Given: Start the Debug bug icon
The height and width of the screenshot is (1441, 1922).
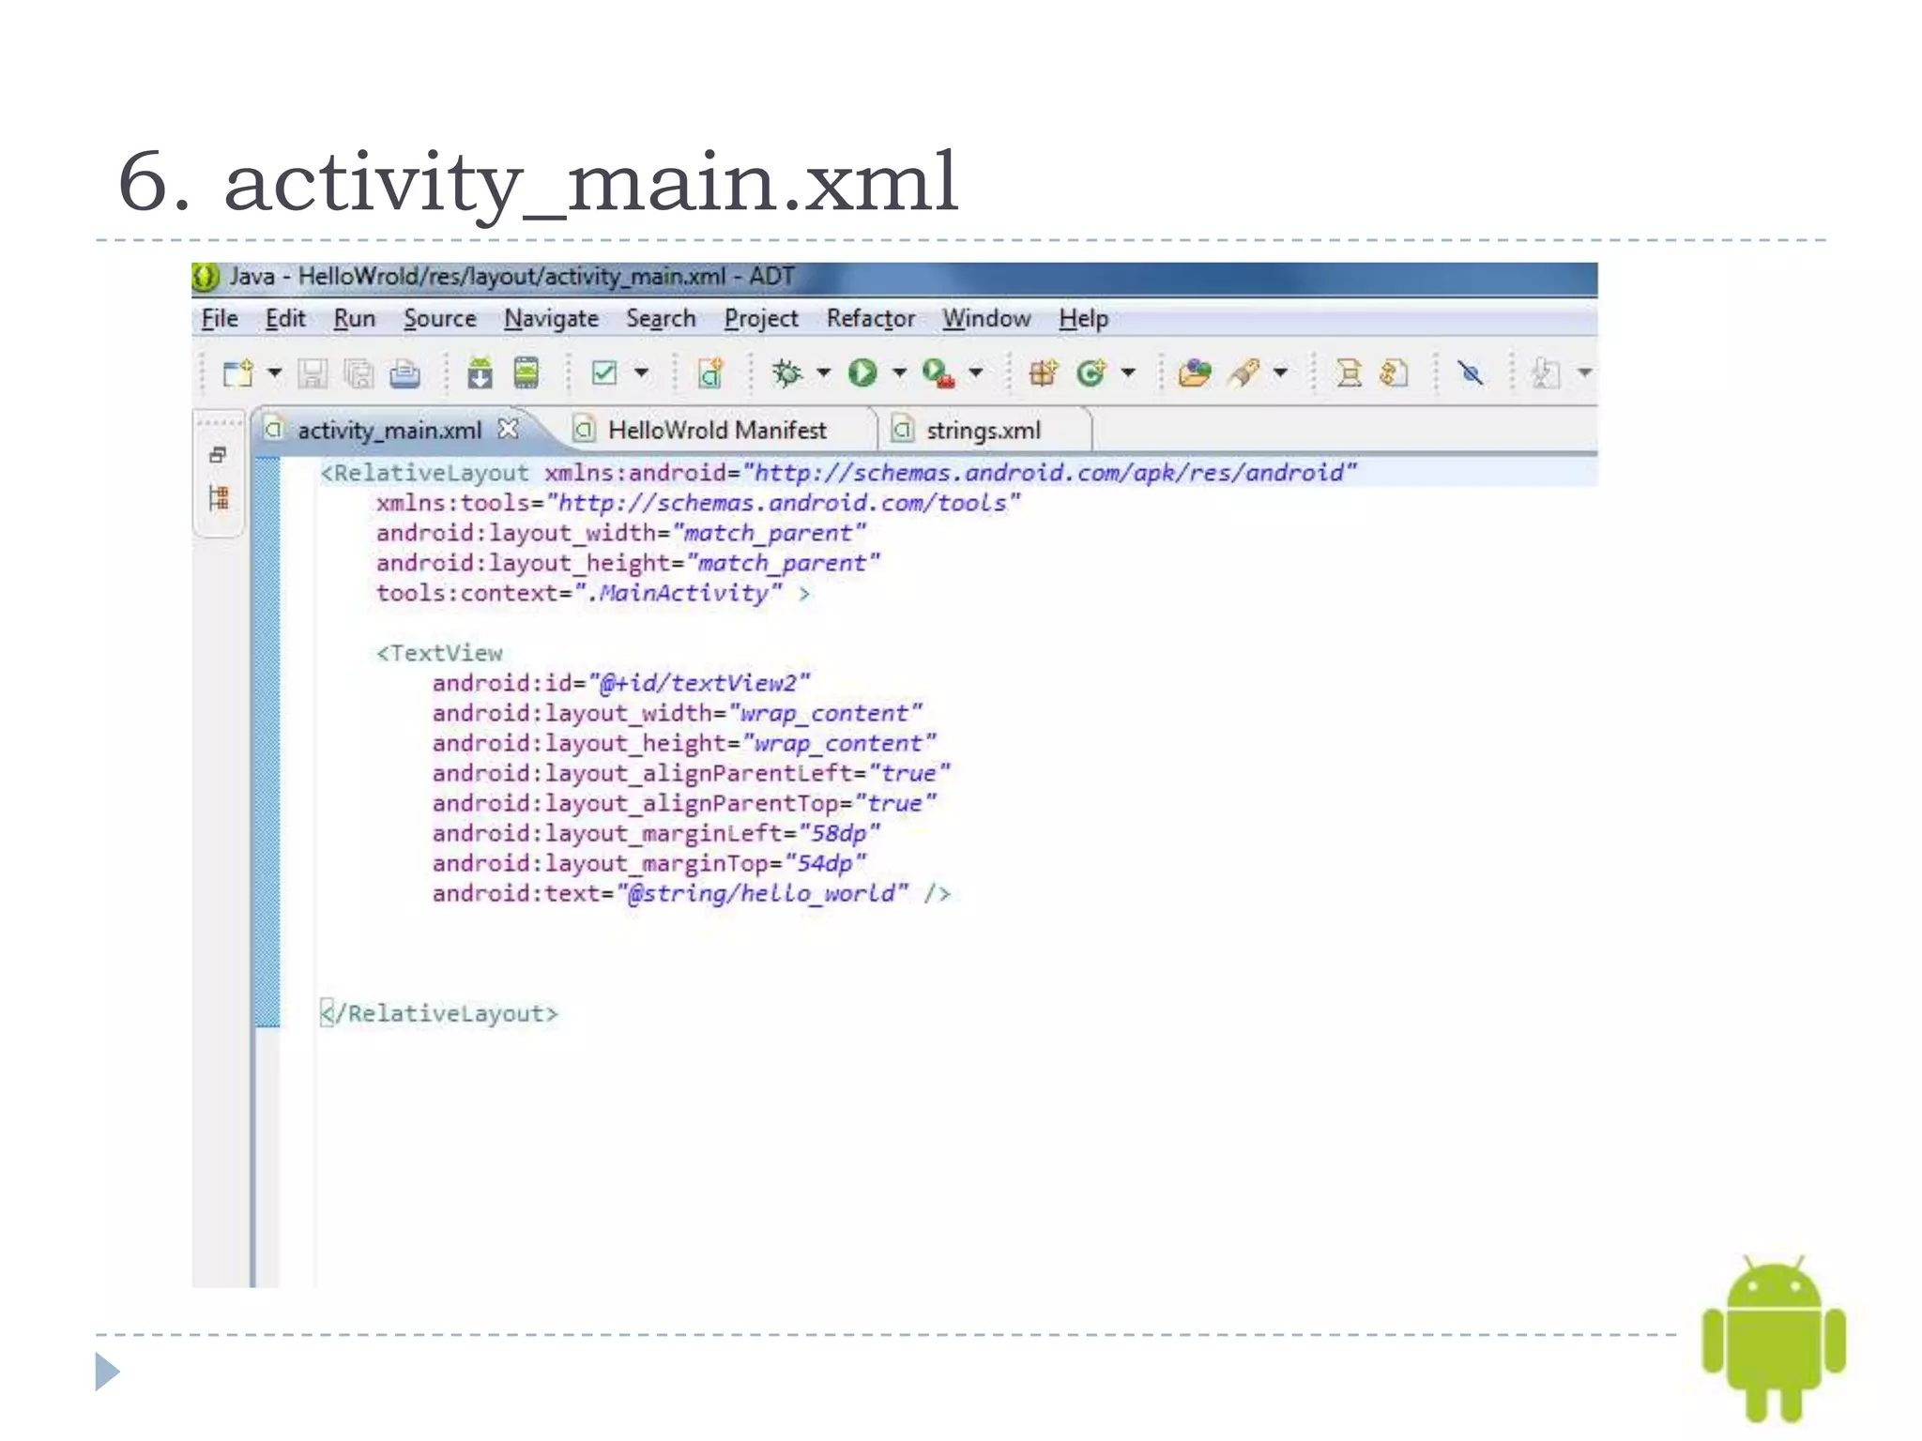Looking at the screenshot, I should click(x=787, y=373).
